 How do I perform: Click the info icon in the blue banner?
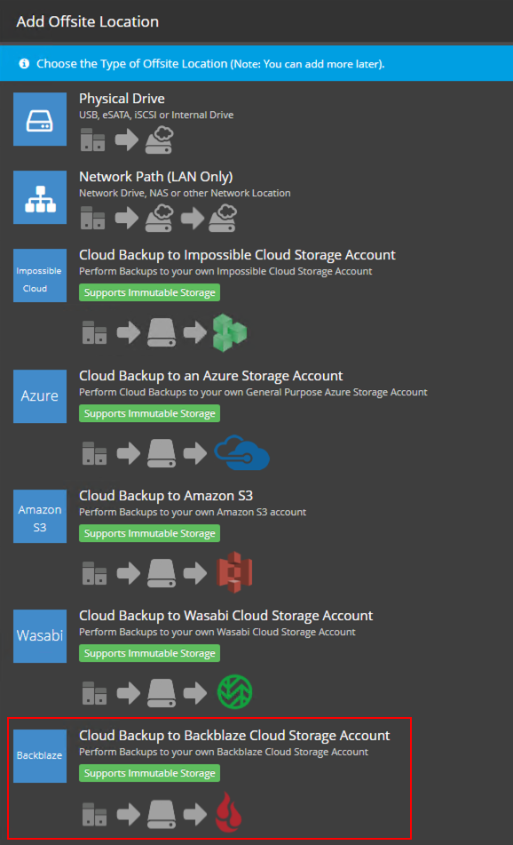[24, 64]
